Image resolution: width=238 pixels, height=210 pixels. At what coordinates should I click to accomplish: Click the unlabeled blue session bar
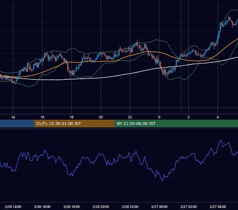click(x=17, y=124)
